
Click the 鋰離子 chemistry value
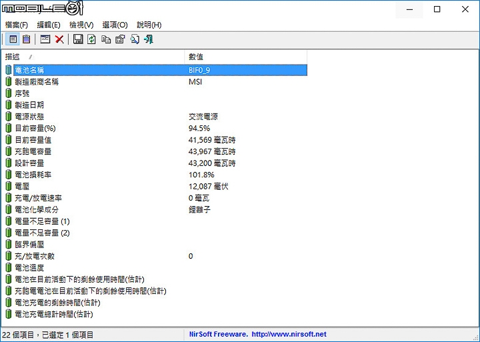click(x=199, y=210)
